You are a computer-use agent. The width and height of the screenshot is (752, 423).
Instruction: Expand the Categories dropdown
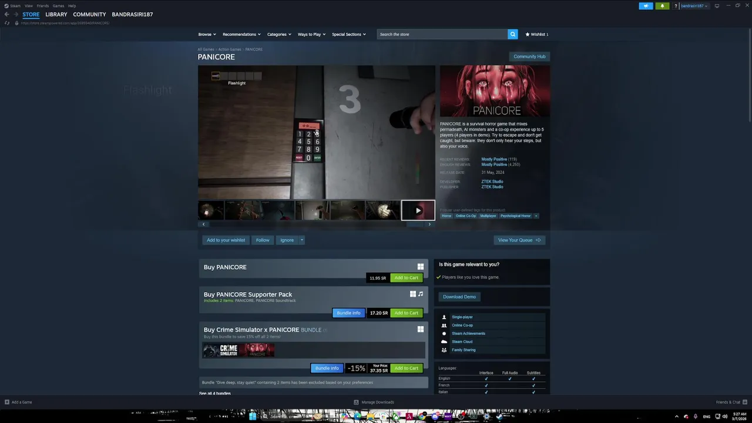[279, 34]
